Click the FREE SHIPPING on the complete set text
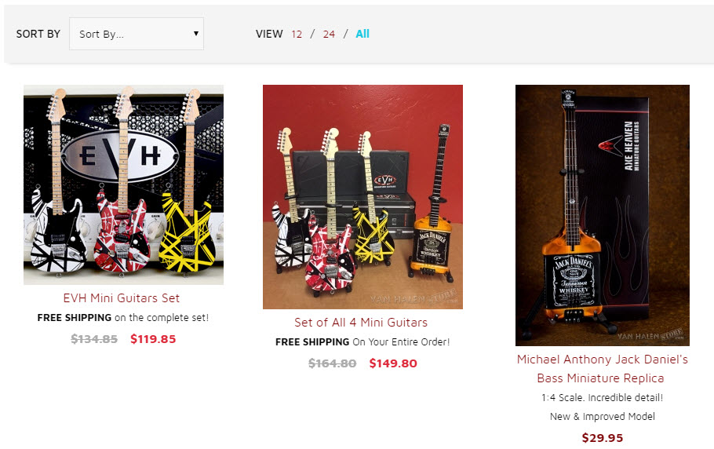This screenshot has width=714, height=449. point(123,318)
